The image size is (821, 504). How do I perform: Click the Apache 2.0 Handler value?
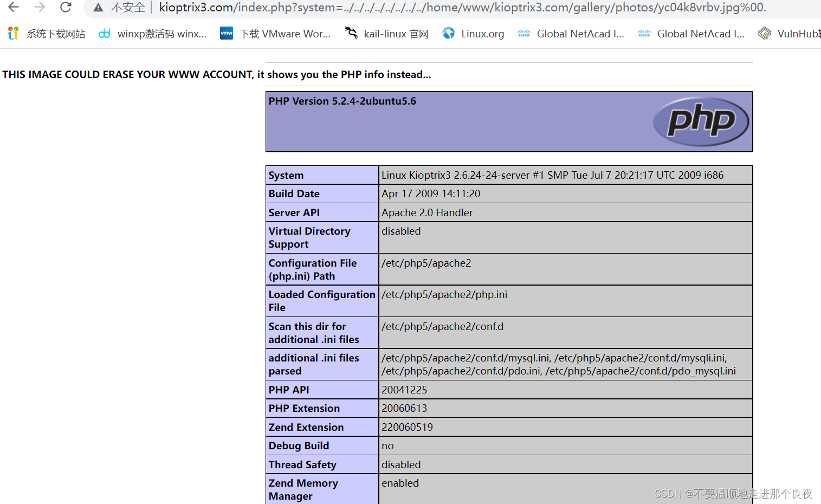(x=427, y=213)
